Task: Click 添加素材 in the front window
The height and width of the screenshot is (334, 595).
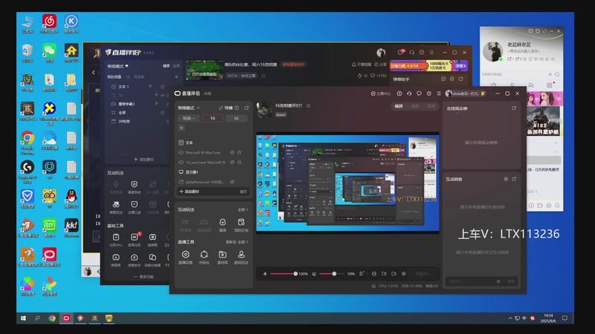Action: (x=190, y=191)
